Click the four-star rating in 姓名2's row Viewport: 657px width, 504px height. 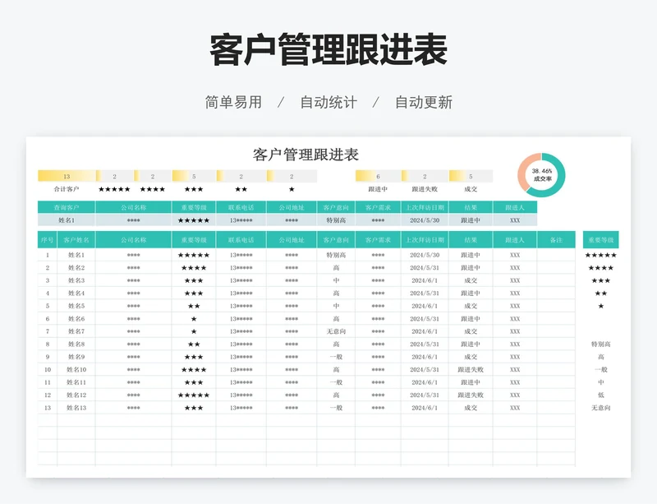point(194,268)
